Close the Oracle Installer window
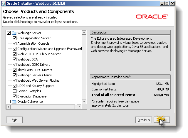Screen dimensions: 188x138 172,4
